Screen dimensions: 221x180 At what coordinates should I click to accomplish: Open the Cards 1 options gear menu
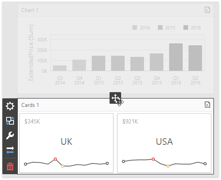10,106
